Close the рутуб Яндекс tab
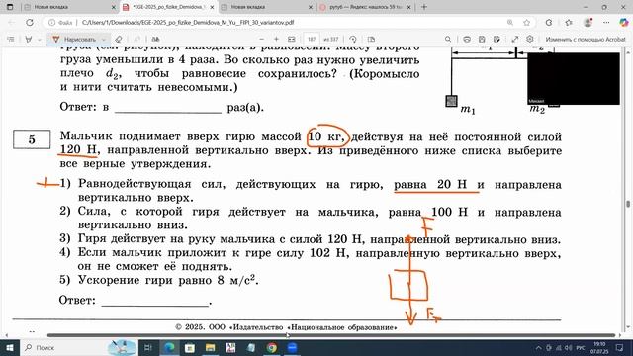Screen dimensions: 633x356 (x=408, y=7)
